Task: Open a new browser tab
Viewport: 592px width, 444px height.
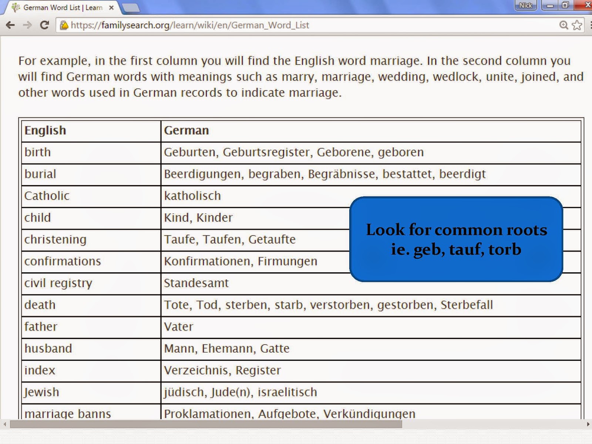Action: (130, 7)
